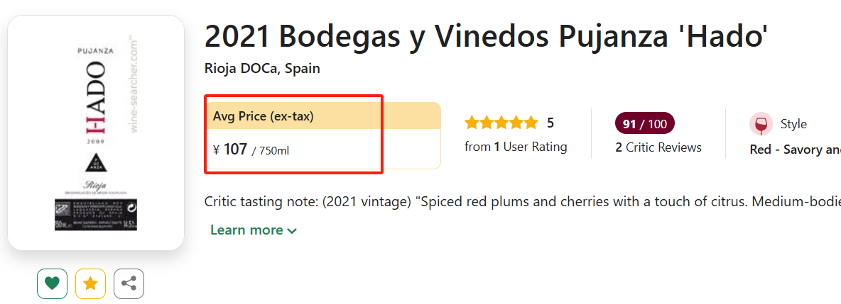Click the five gold stars rating
The height and width of the screenshot is (304, 841).
point(501,123)
